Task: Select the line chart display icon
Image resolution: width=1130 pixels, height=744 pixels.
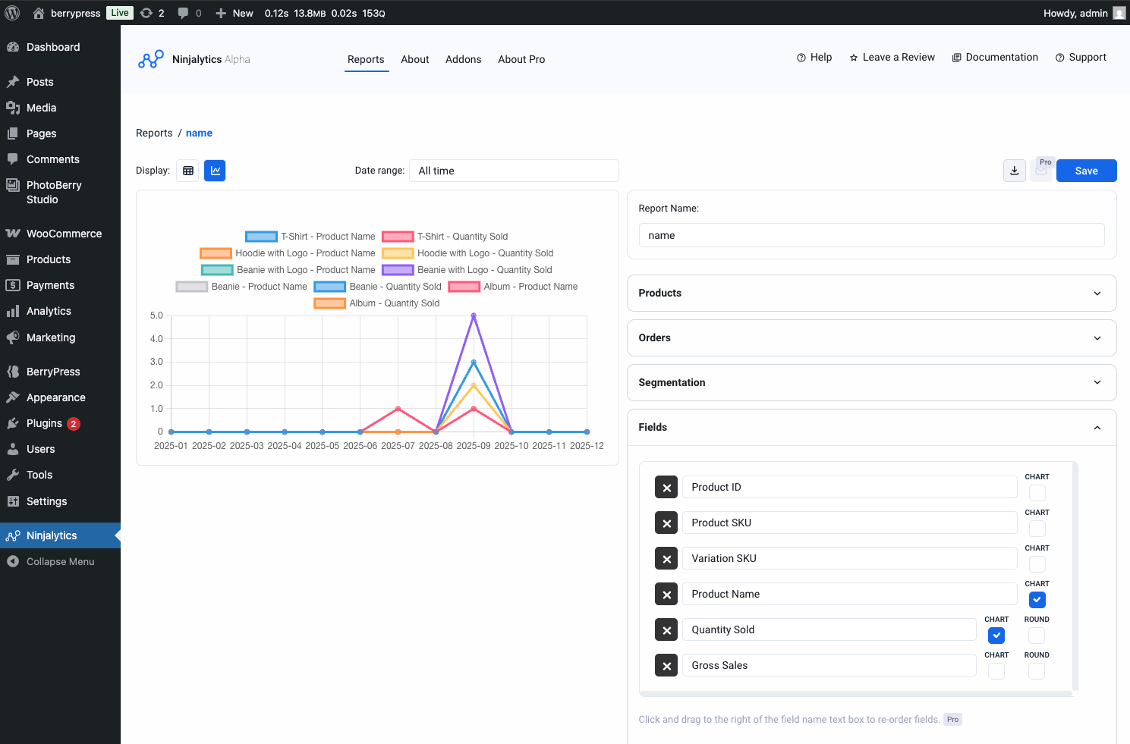Action: coord(215,170)
